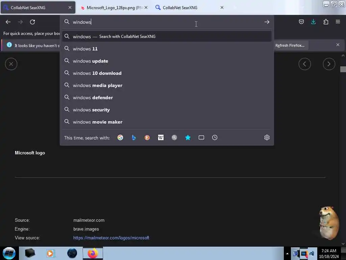This screenshot has height=260, width=346.
Task: Click the taskbar clock showing 7:24 AM
Action: [x=329, y=254]
